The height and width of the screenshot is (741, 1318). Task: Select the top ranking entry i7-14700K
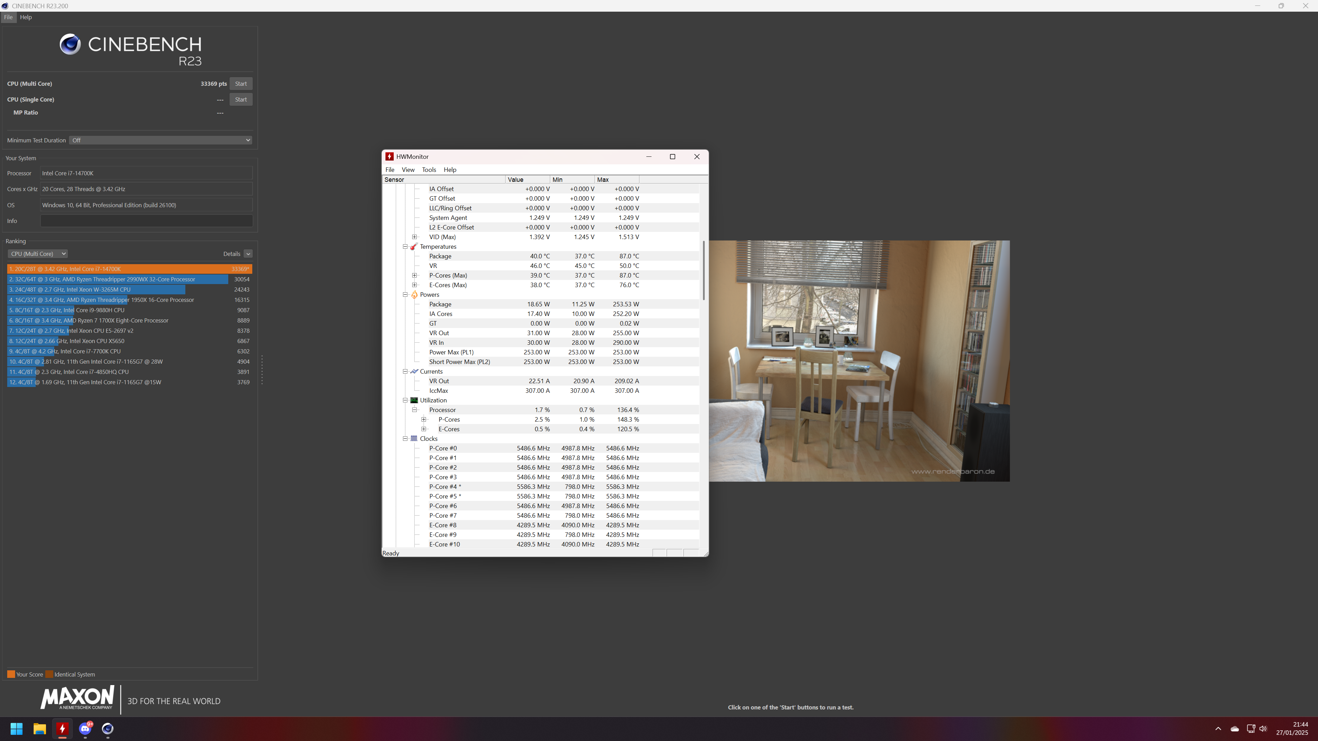click(129, 269)
